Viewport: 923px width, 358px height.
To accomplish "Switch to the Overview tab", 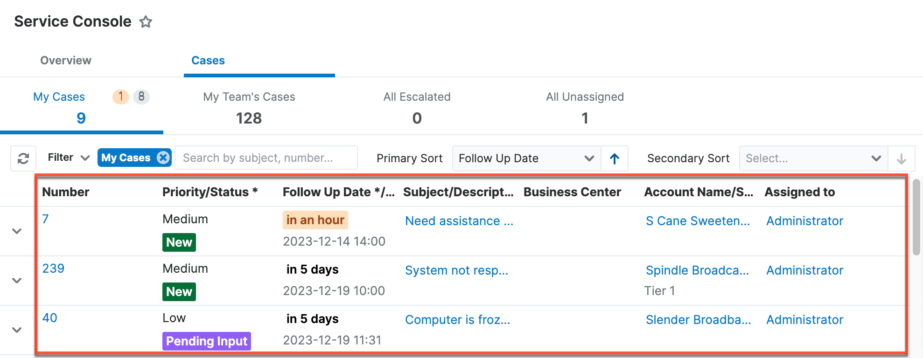I will click(x=65, y=60).
